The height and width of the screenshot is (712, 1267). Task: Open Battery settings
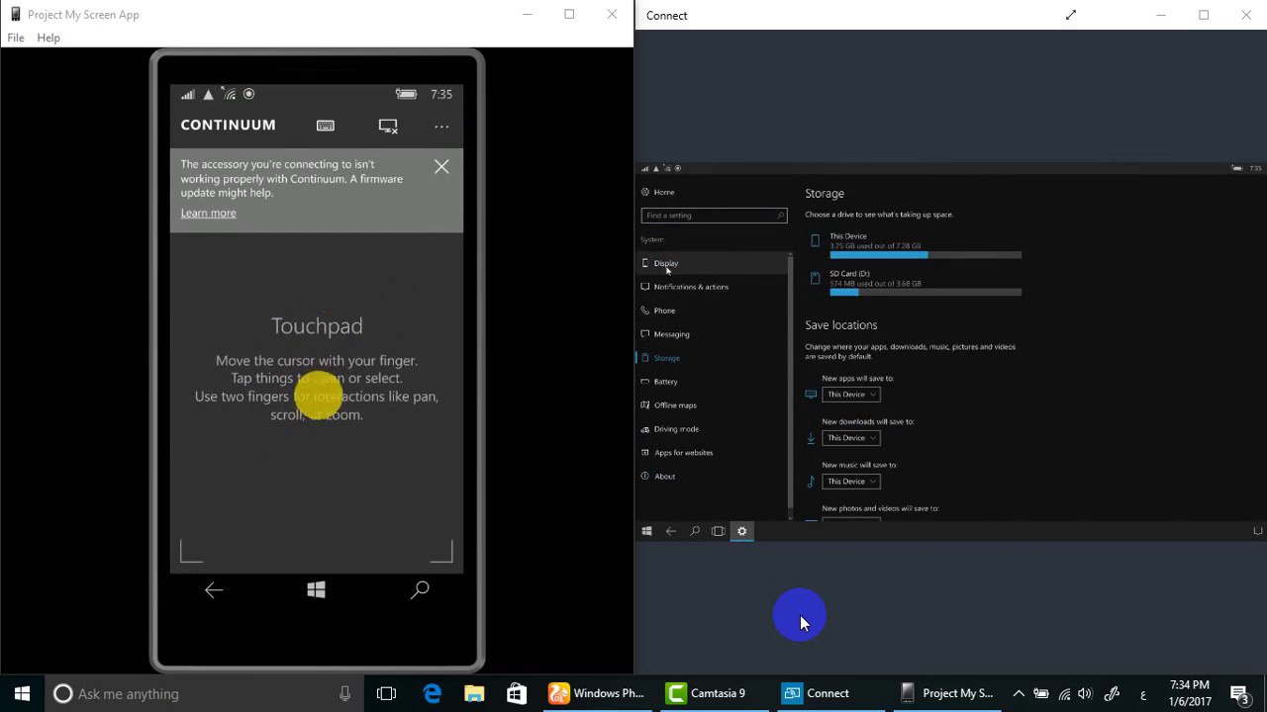(713, 382)
